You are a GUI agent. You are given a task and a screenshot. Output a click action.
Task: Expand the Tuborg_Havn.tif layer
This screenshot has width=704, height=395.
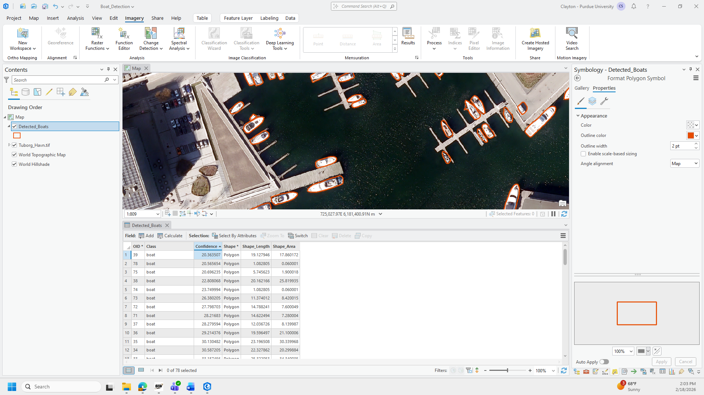[9, 145]
